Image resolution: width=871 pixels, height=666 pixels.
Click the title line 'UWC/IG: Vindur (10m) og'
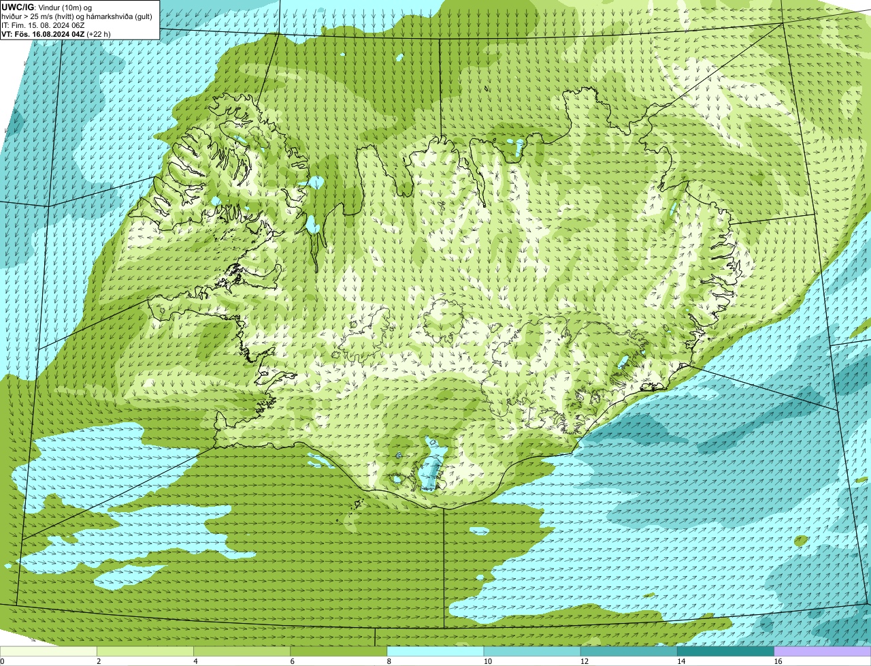[x=46, y=7]
